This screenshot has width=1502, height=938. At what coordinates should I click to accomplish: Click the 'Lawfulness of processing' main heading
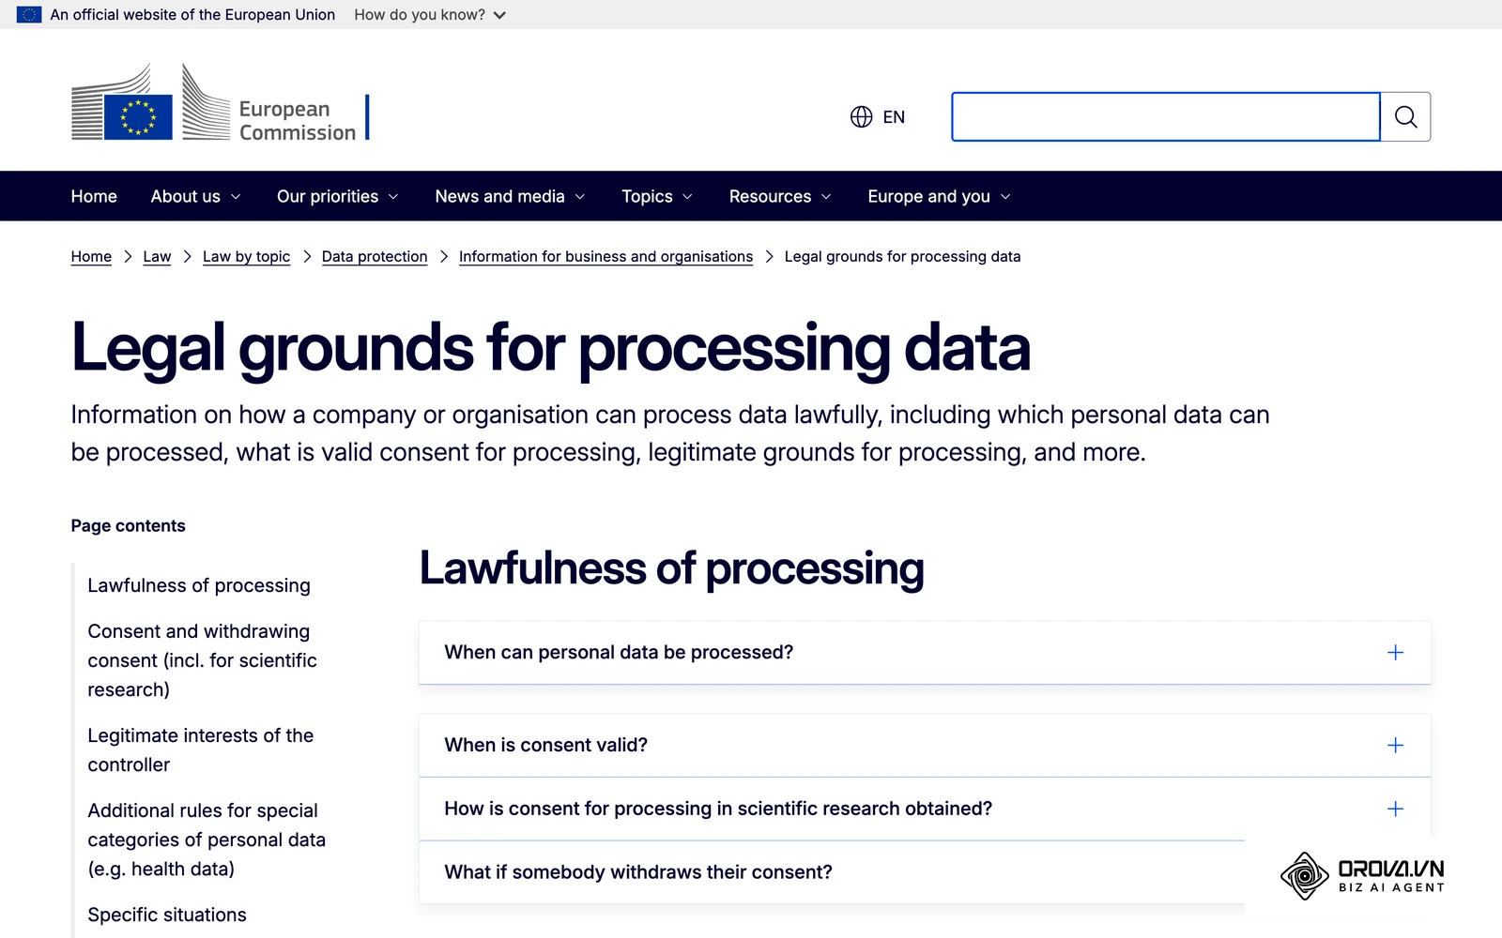[671, 568]
